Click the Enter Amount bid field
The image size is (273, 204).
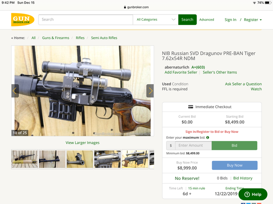(x=193, y=145)
